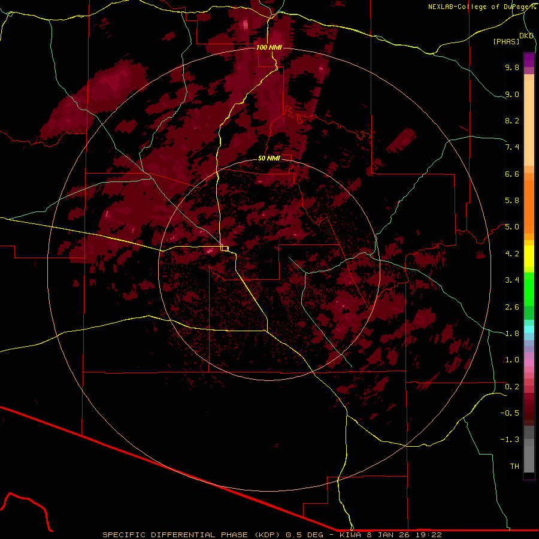Click the 8.2 value on color scale
The image size is (539, 539).
[512, 120]
